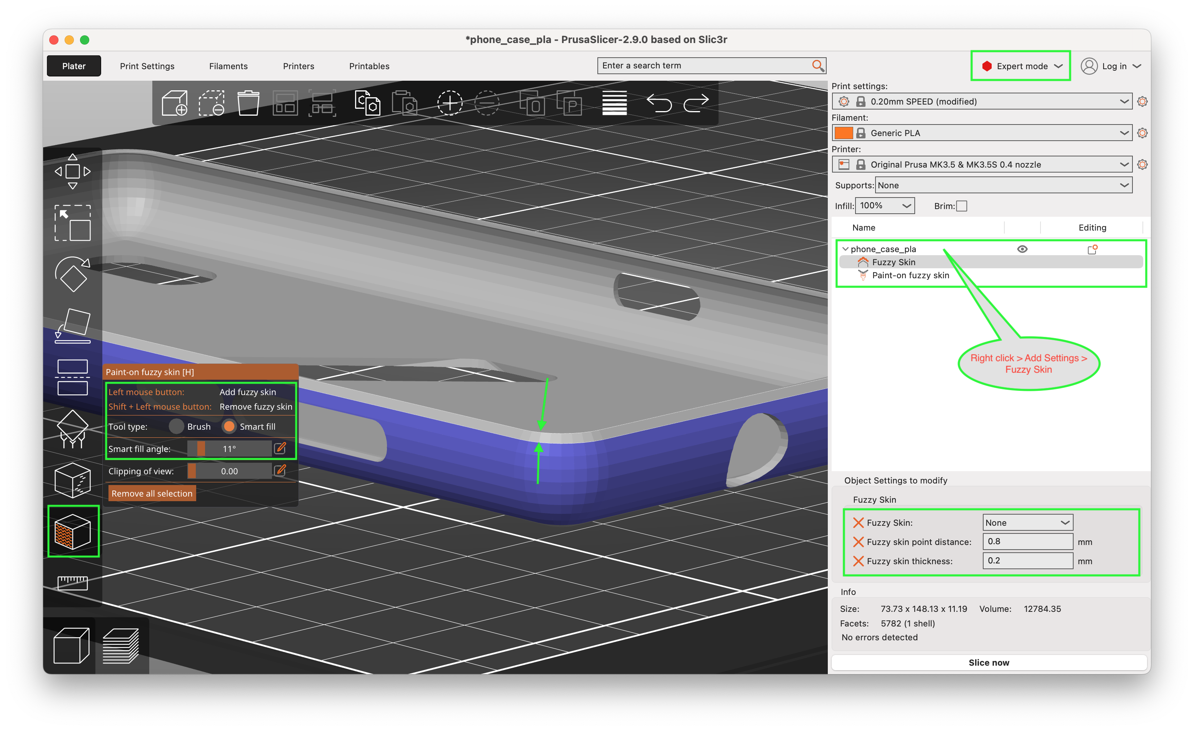Select the Fuzzy Skin tree row
The width and height of the screenshot is (1194, 731).
[991, 262]
